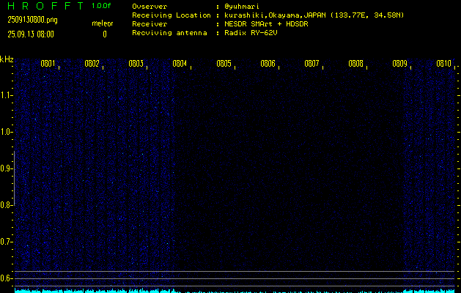Click the date stamp 25.09.13 08:00
This screenshot has height=293, width=461.
click(31, 34)
